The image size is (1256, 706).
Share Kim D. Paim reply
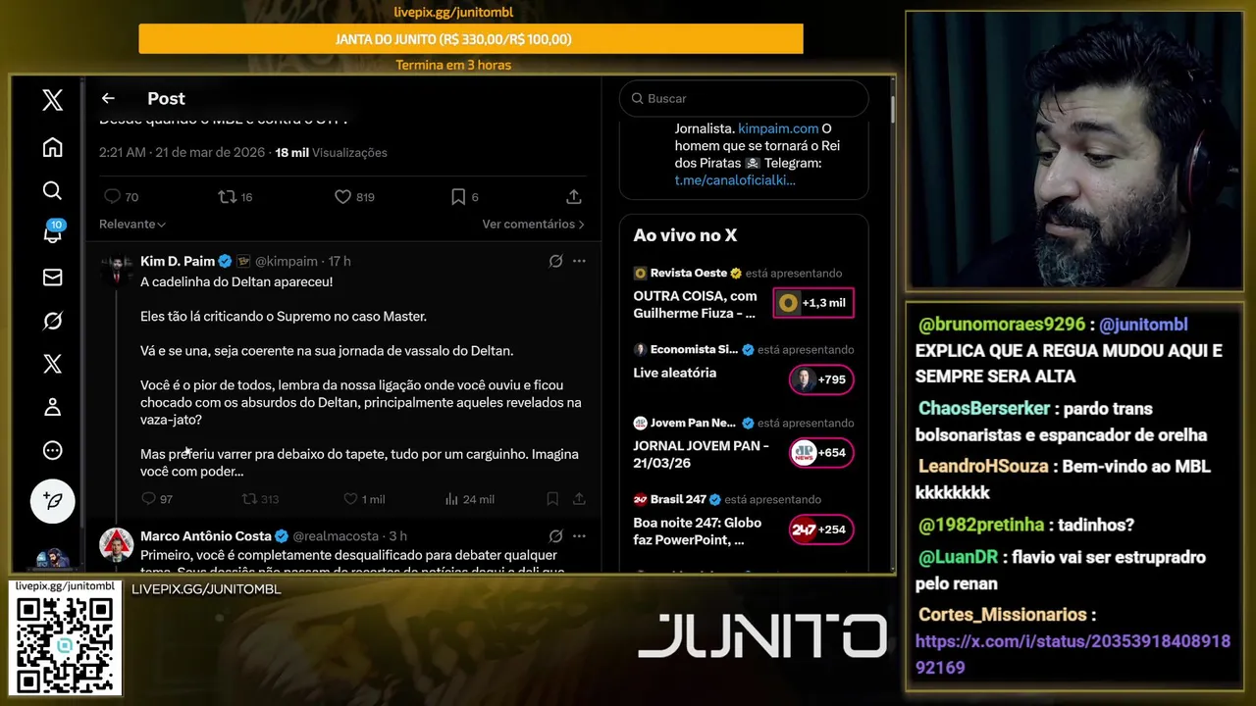579,499
